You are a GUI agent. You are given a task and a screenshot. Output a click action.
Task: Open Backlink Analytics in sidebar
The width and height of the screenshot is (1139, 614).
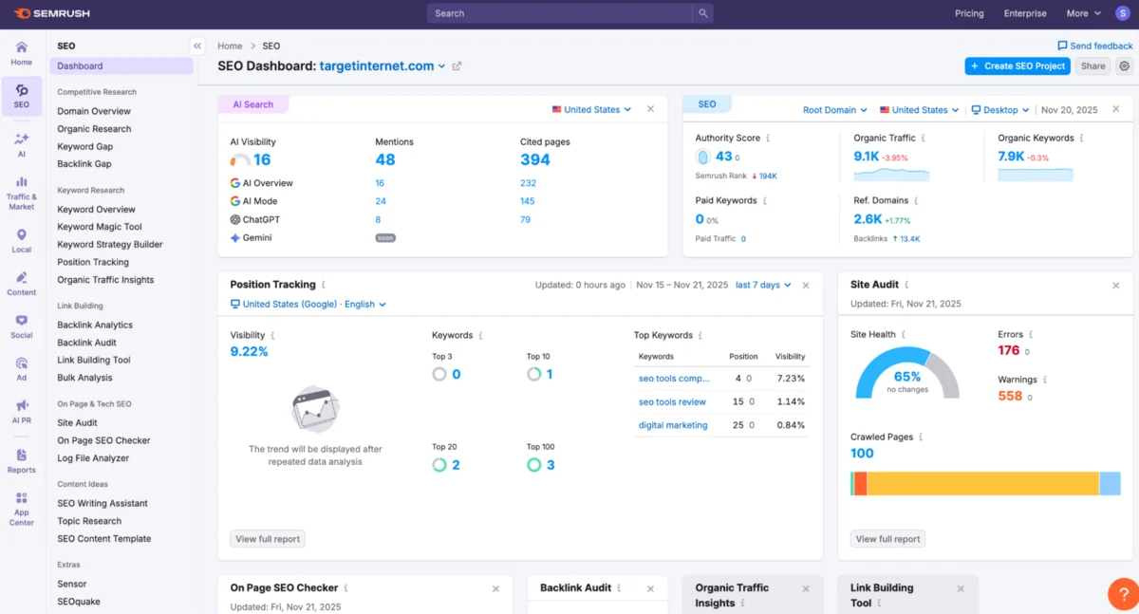95,325
